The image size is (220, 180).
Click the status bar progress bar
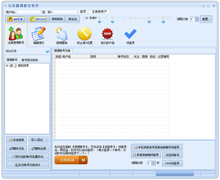(175, 174)
